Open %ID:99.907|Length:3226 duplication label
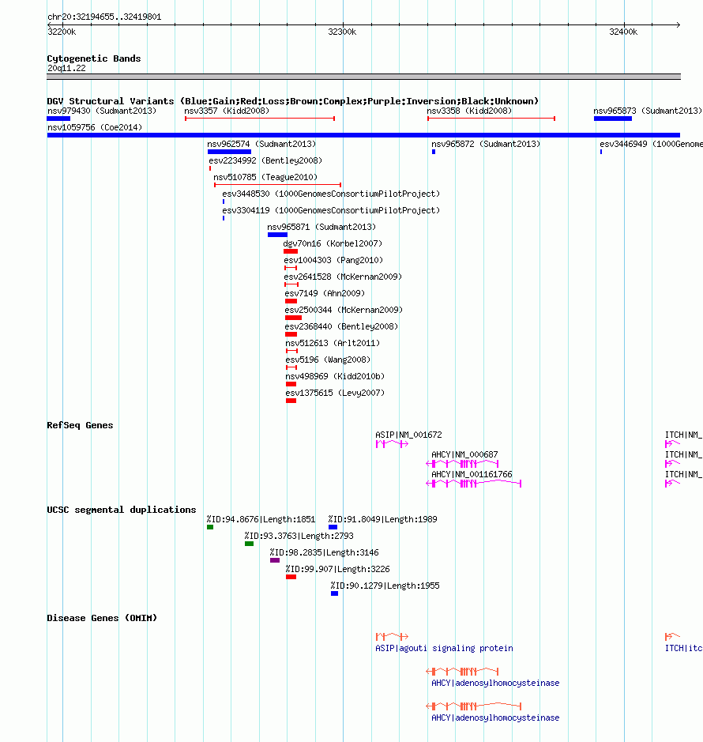This screenshot has height=742, width=703. (x=338, y=569)
